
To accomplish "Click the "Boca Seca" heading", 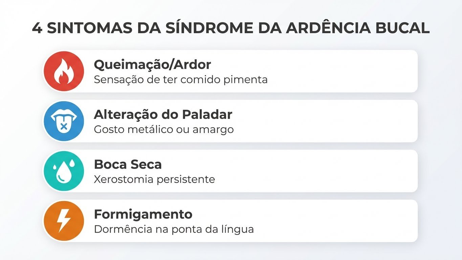I will click(x=128, y=165).
